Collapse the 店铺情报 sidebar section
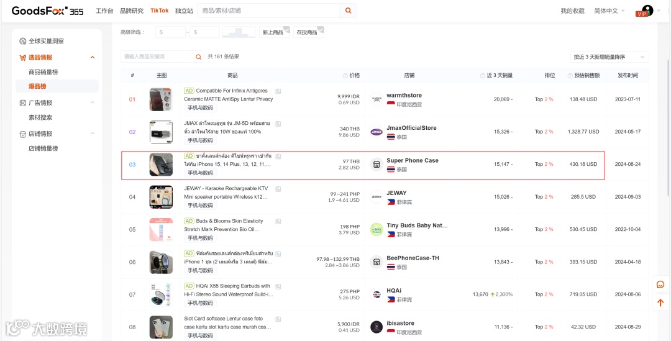Viewport: 671px width, 341px height. 92,134
